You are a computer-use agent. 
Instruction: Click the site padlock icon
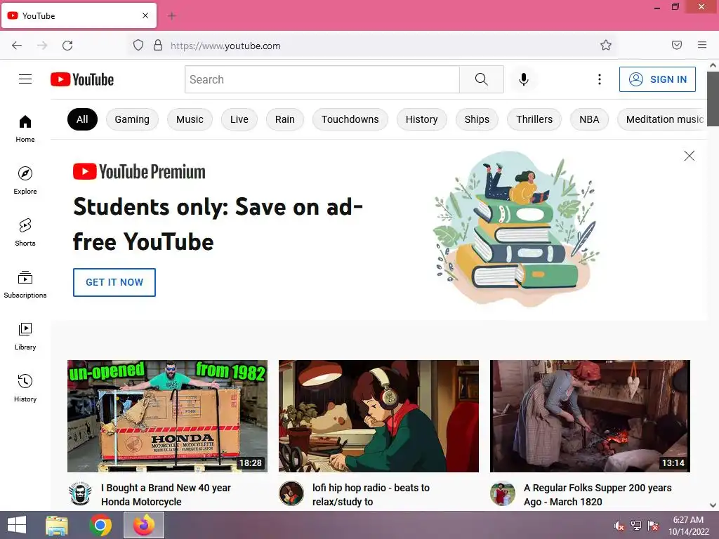coord(158,45)
